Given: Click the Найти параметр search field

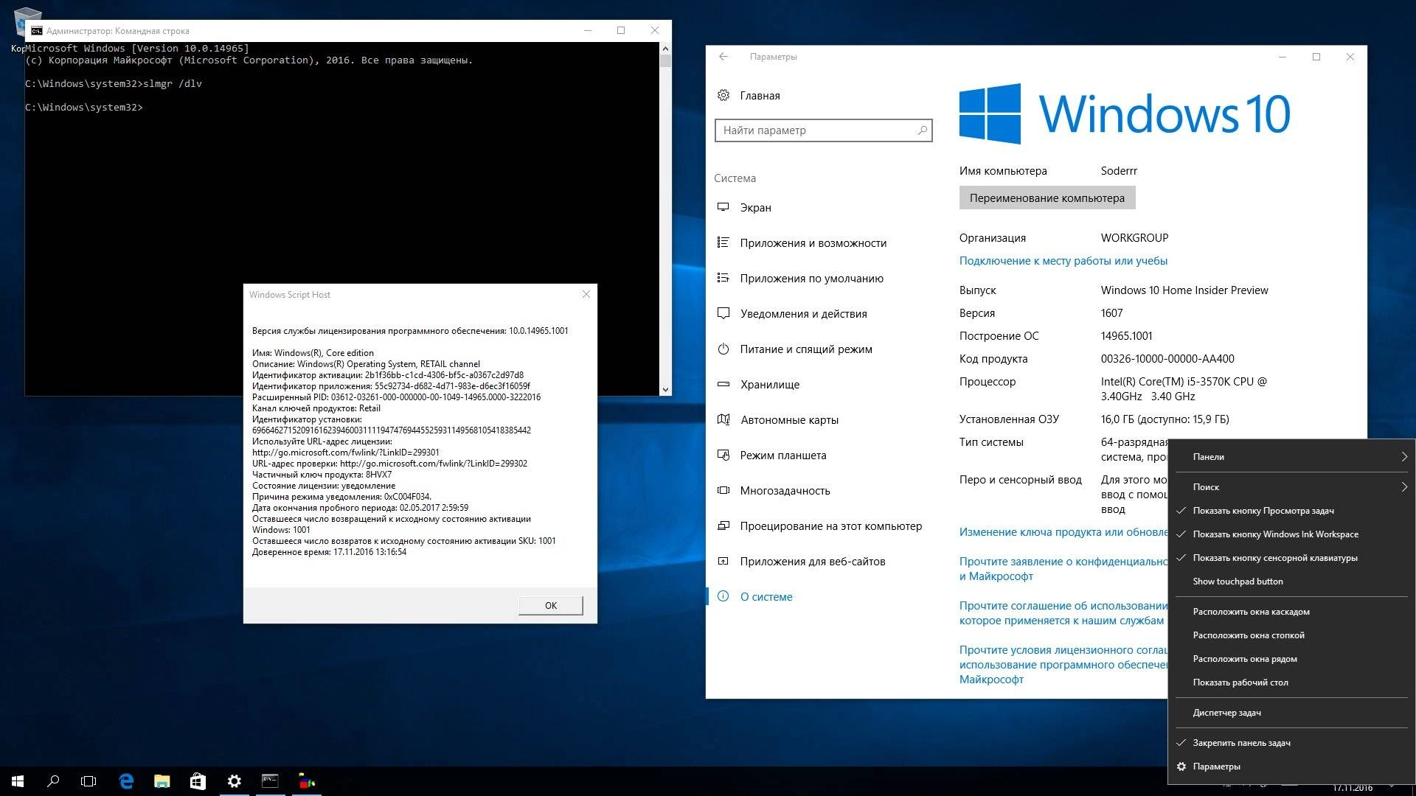Looking at the screenshot, I should coord(824,130).
